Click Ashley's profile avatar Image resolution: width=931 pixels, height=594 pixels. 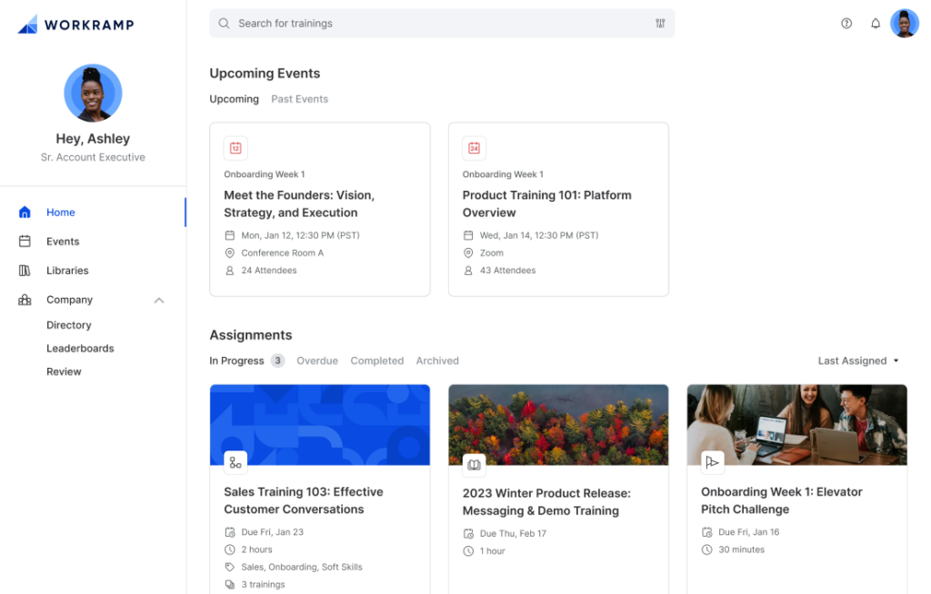pos(93,93)
